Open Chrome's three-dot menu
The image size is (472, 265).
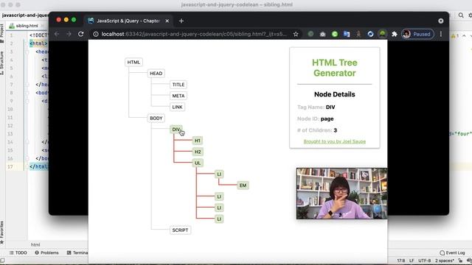click(x=441, y=34)
